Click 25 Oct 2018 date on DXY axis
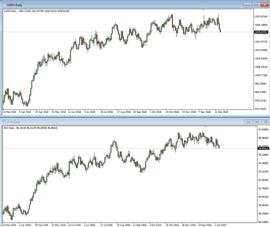Screen dimensions: 270x227 [x=172, y=225]
